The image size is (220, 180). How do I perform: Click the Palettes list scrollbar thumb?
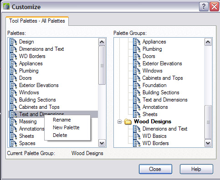coord(102,65)
